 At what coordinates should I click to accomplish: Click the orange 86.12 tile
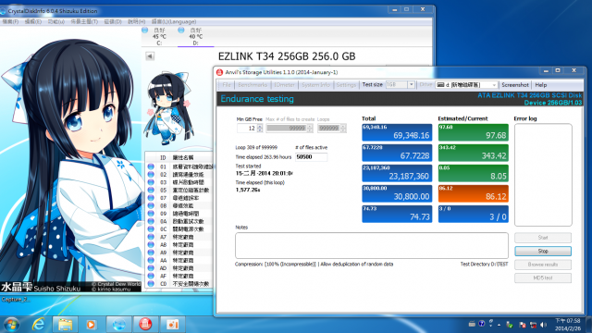[x=473, y=193]
